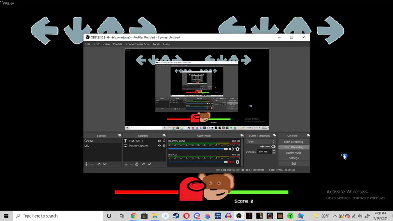Open Steam from the taskbar
This screenshot has width=393, height=221.
click(176, 216)
